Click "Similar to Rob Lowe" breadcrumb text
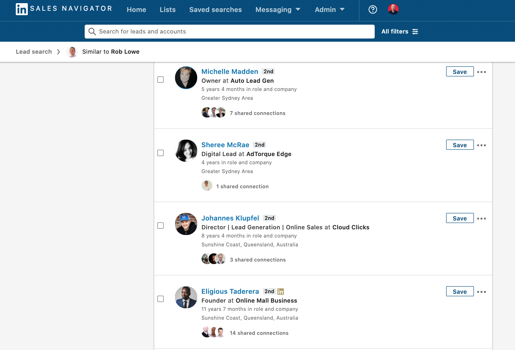This screenshot has width=515, height=350. pyautogui.click(x=111, y=52)
